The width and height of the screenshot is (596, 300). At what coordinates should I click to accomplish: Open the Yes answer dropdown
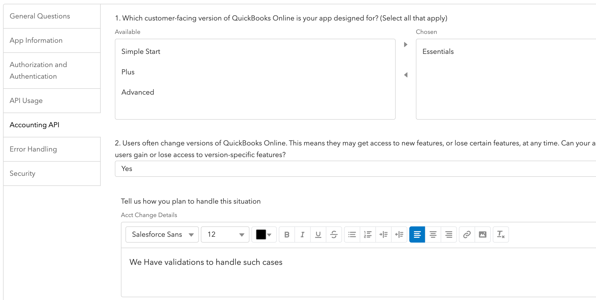354,169
